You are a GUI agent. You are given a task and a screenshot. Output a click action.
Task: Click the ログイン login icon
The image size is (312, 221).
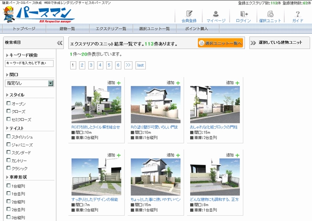pyautogui.click(x=243, y=16)
